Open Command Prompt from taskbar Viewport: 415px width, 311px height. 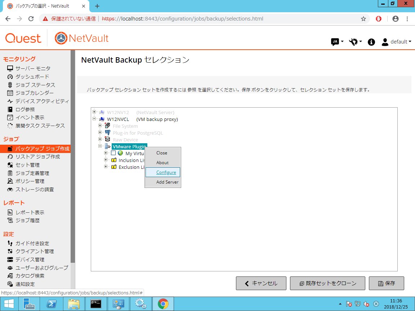(96, 304)
